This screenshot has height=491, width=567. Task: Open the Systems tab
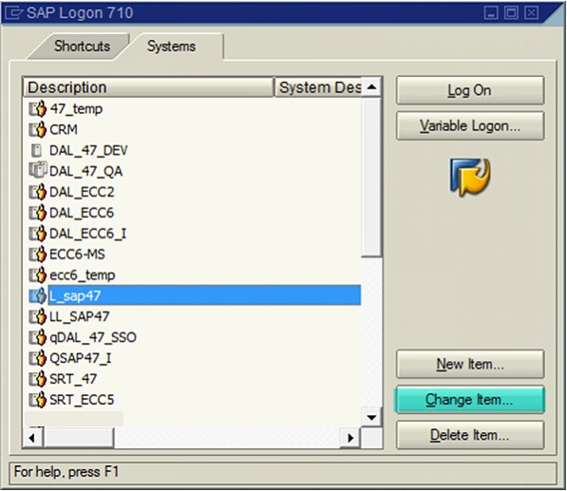tap(171, 47)
